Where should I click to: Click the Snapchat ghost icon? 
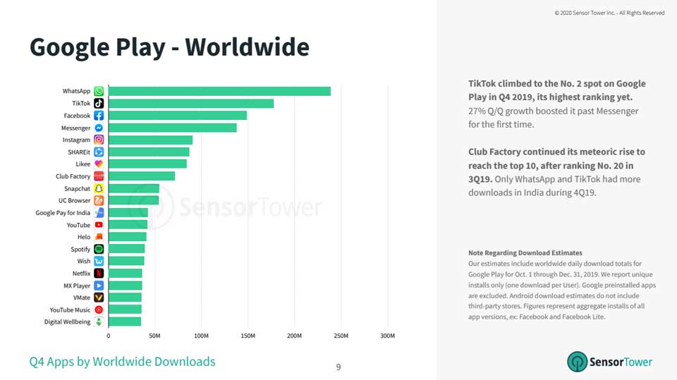click(99, 188)
